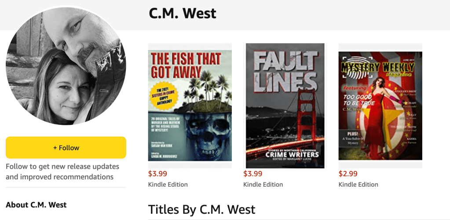
Task: Click the $3.99 price under The Fish That Got Away
Action: click(x=158, y=174)
